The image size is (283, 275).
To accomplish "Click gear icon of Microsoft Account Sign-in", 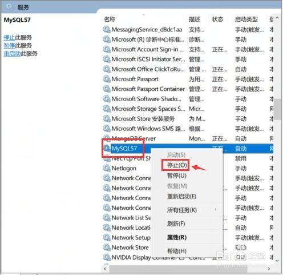I will coord(107,49).
